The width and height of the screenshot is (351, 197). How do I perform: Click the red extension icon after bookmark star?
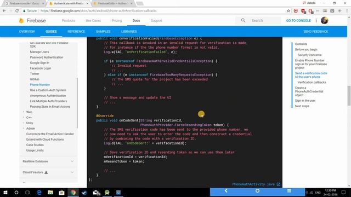(296, 11)
